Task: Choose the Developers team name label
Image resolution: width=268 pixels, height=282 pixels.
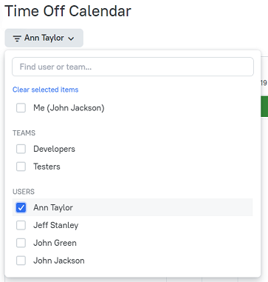Action: click(x=54, y=149)
